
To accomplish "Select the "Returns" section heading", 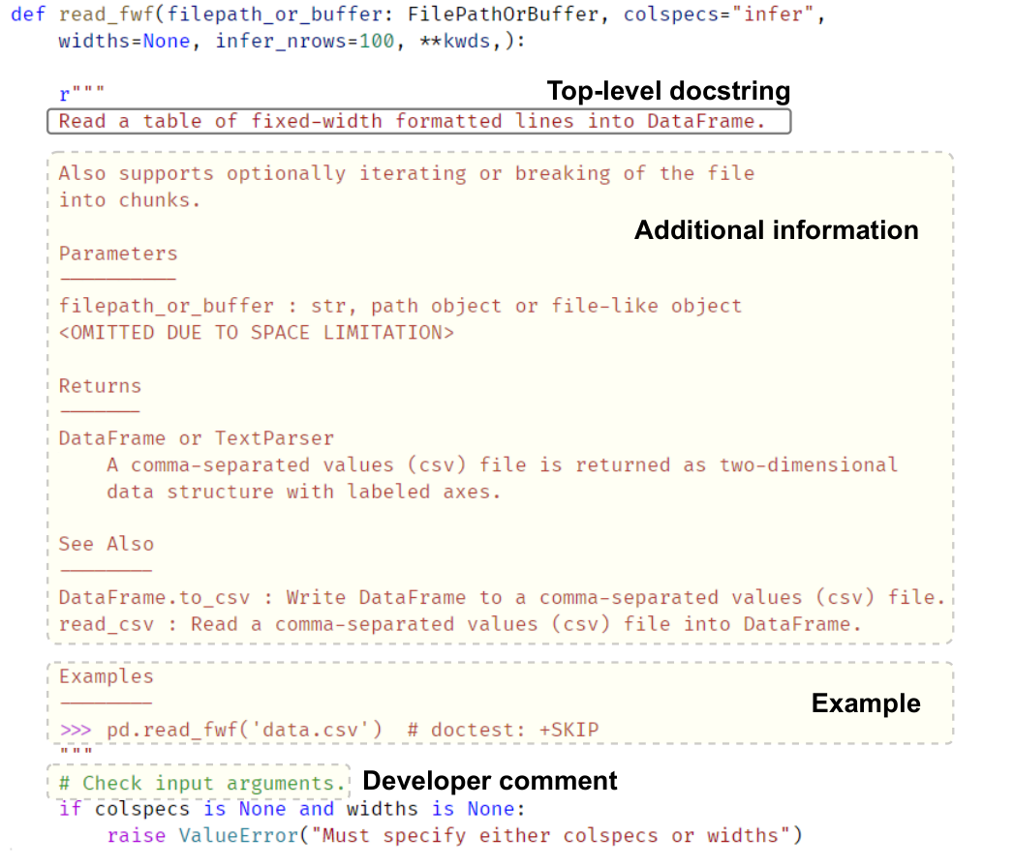I will pyautogui.click(x=100, y=386).
